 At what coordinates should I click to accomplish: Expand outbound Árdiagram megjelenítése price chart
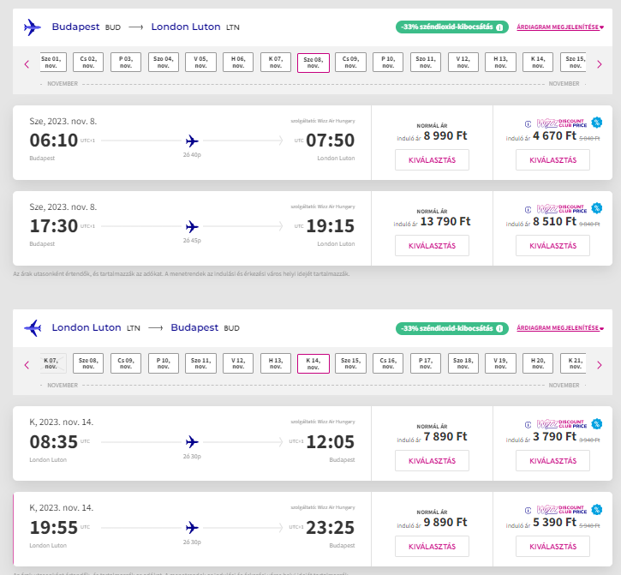[x=560, y=27]
